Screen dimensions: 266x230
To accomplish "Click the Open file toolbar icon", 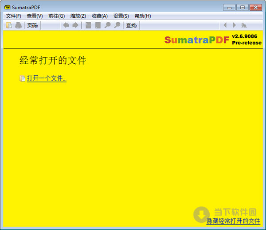I will 9,25.
